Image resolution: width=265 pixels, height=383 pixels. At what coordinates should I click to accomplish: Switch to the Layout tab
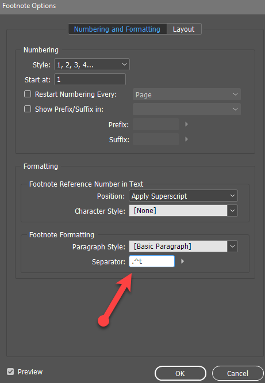(x=184, y=29)
